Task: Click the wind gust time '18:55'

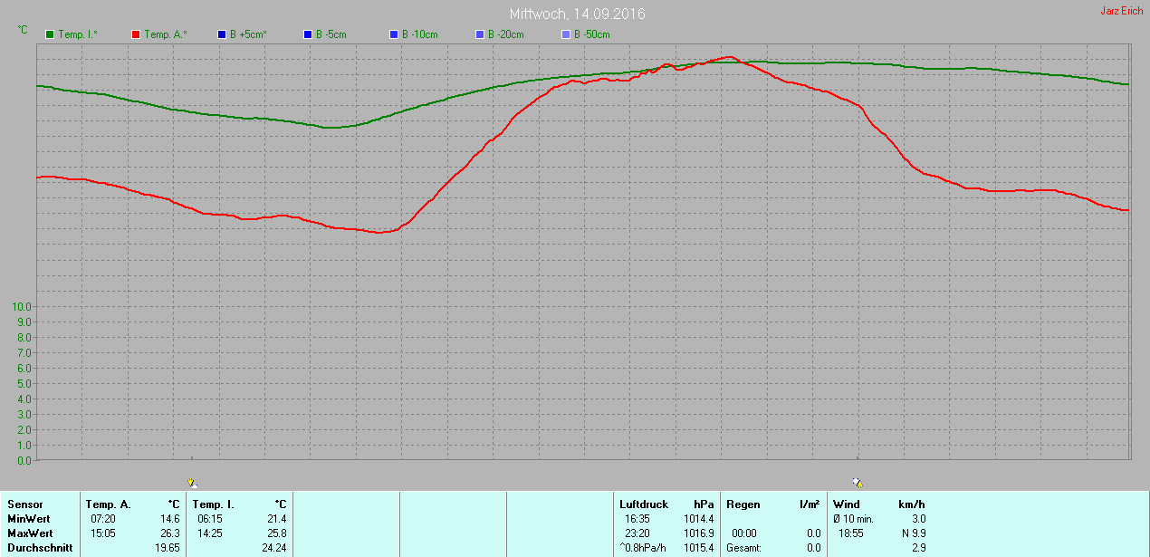Action: 851,533
